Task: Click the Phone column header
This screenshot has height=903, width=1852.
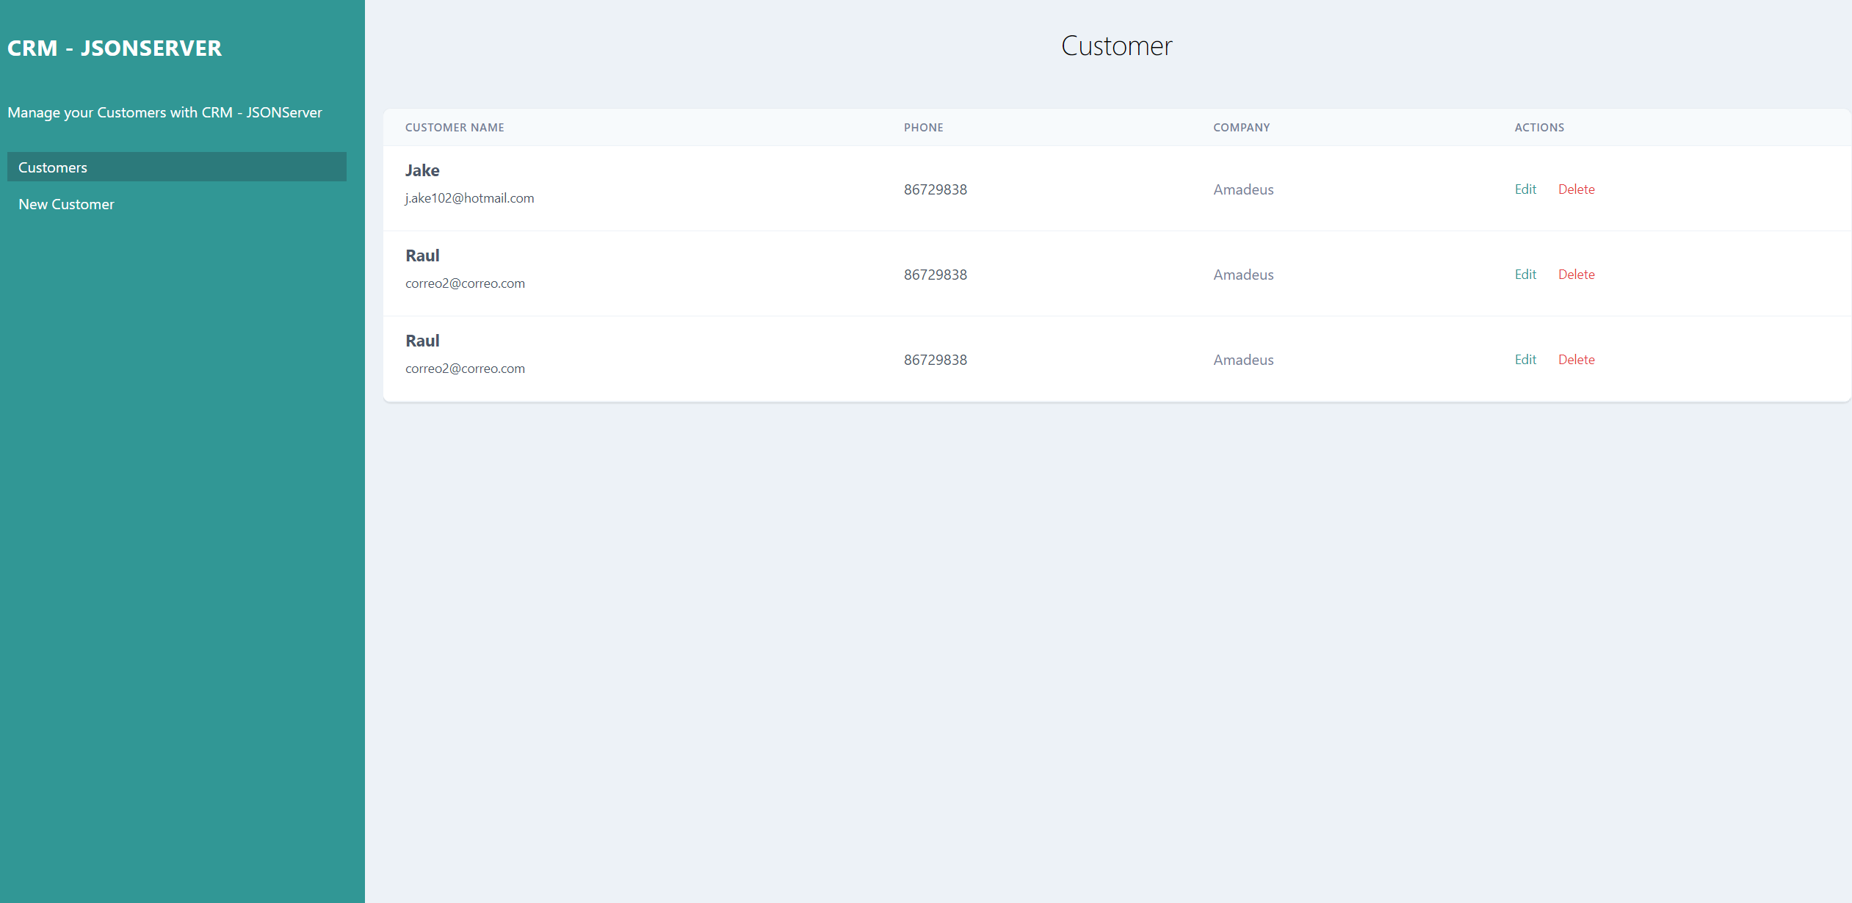Action: coord(923,128)
